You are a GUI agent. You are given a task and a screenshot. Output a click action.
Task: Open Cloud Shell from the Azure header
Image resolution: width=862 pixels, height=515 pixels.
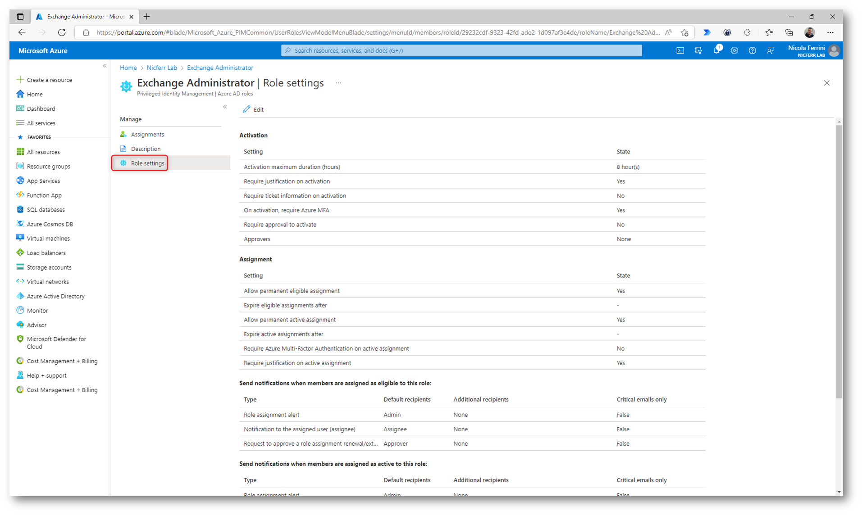[680, 50]
